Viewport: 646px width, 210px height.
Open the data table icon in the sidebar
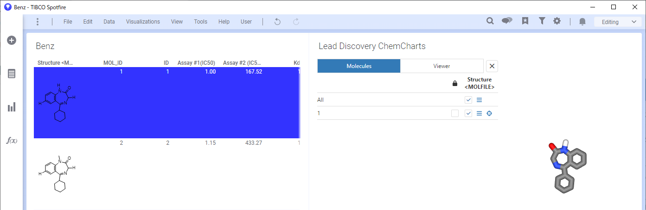click(x=12, y=74)
